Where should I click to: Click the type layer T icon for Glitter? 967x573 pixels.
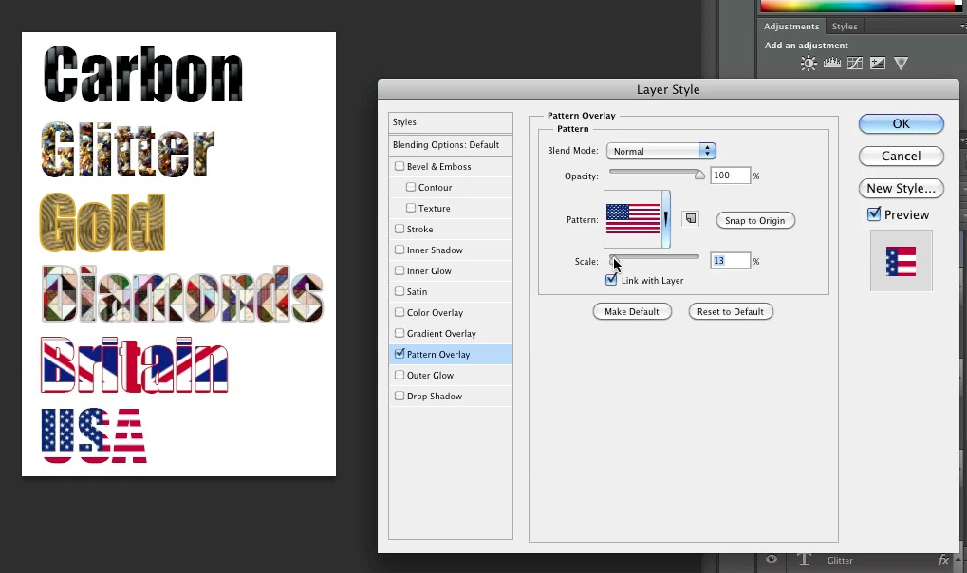[804, 560]
